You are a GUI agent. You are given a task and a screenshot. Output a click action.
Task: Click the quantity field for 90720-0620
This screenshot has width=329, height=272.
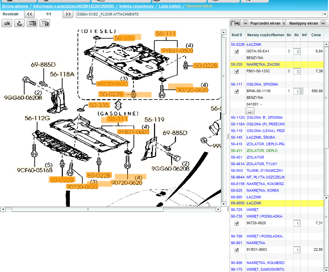pyautogui.click(x=297, y=224)
